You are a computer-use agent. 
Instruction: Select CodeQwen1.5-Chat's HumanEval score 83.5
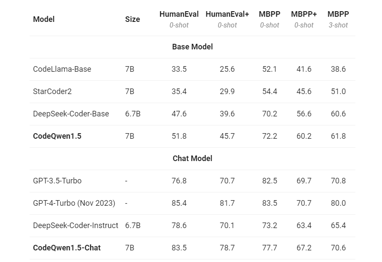click(x=179, y=248)
